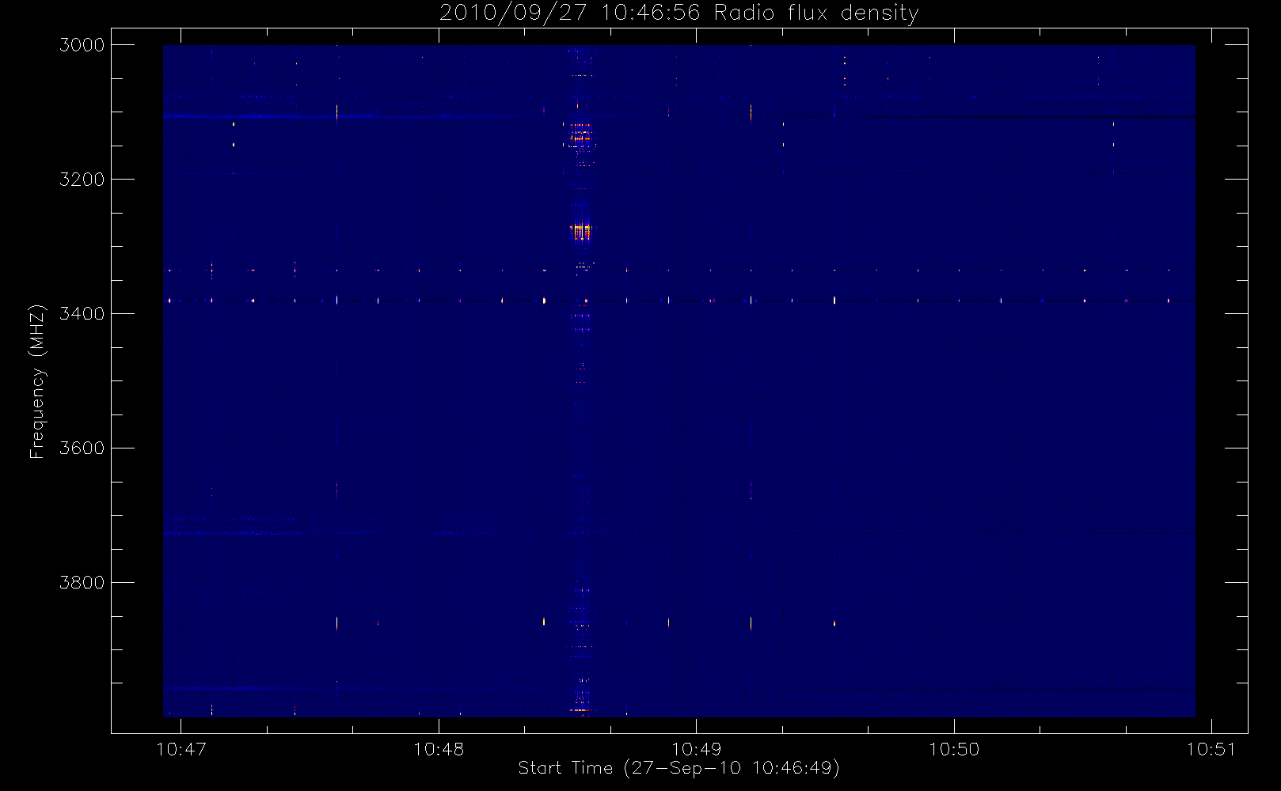Image resolution: width=1281 pixels, height=791 pixels.
Task: Select the 3400 frequency axis label
Action: point(82,314)
